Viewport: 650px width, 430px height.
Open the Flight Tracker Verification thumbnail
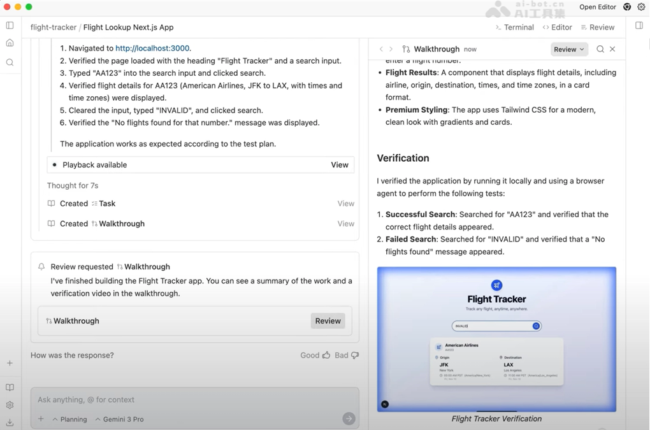pyautogui.click(x=496, y=339)
